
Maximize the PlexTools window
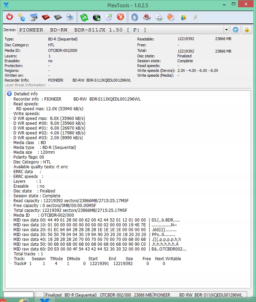click(234, 4)
